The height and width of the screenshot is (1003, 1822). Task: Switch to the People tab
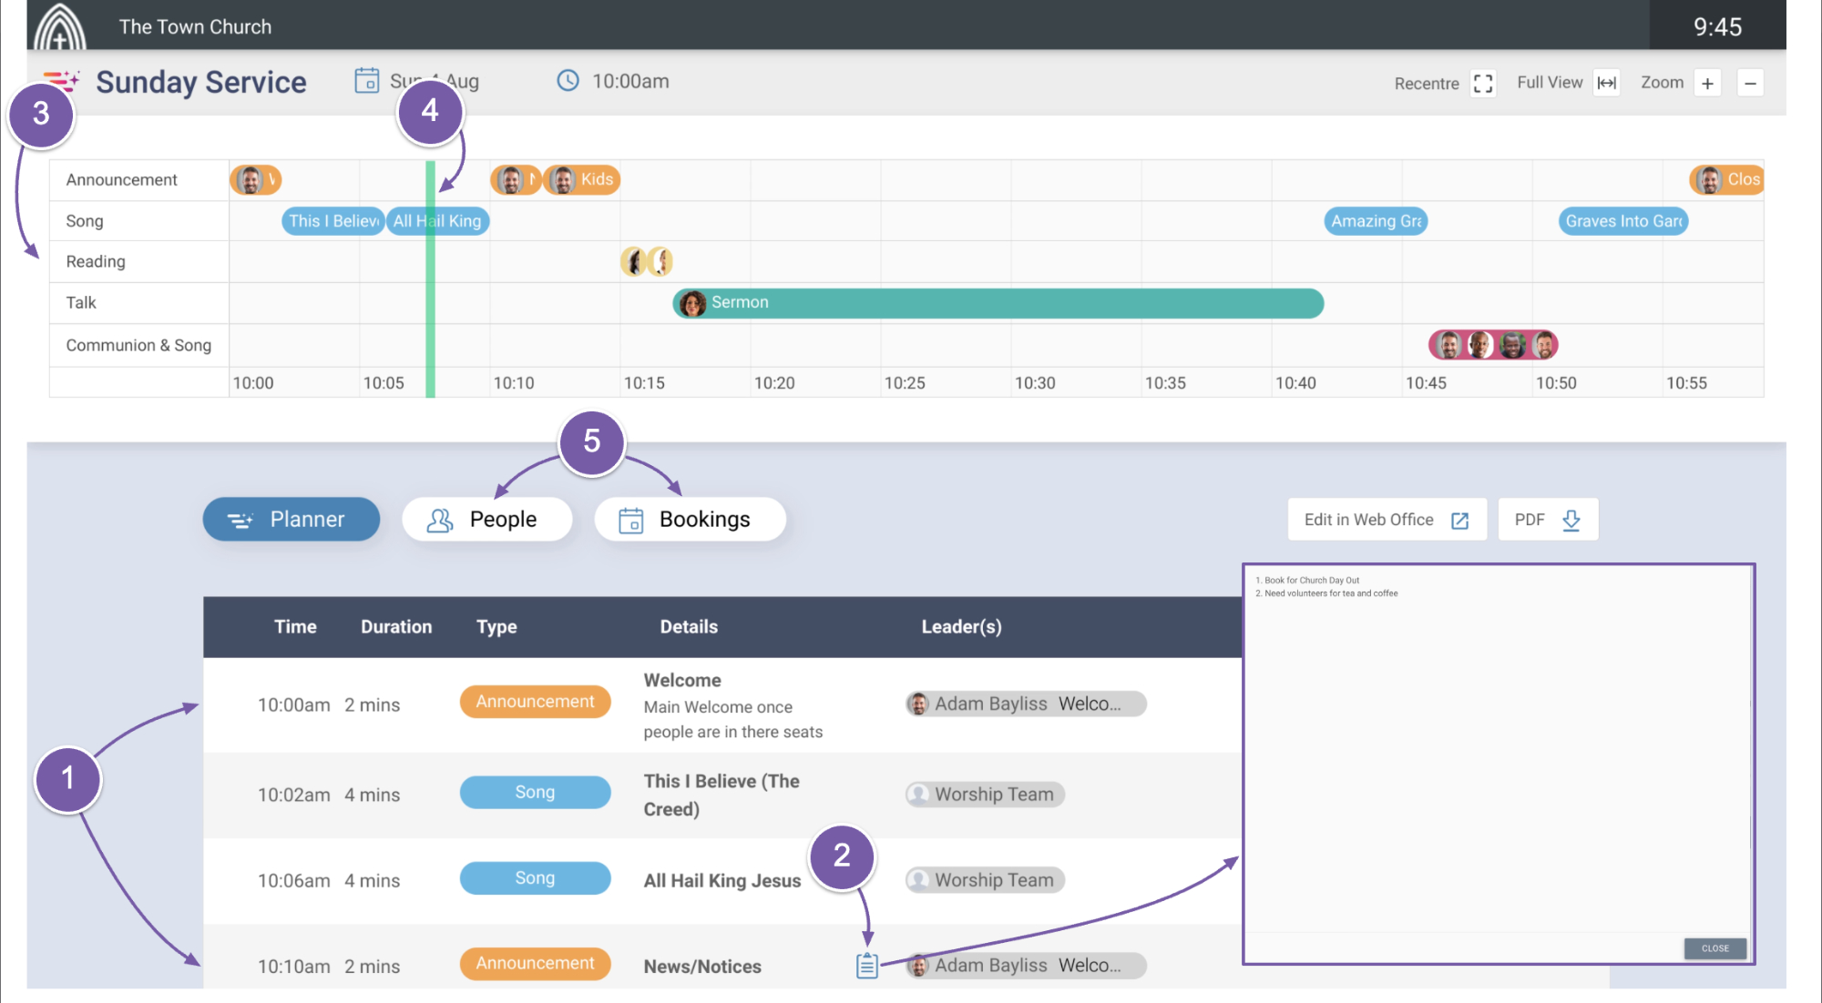[487, 519]
